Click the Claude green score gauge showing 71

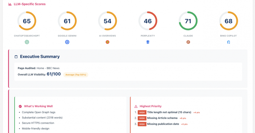pos(188,21)
